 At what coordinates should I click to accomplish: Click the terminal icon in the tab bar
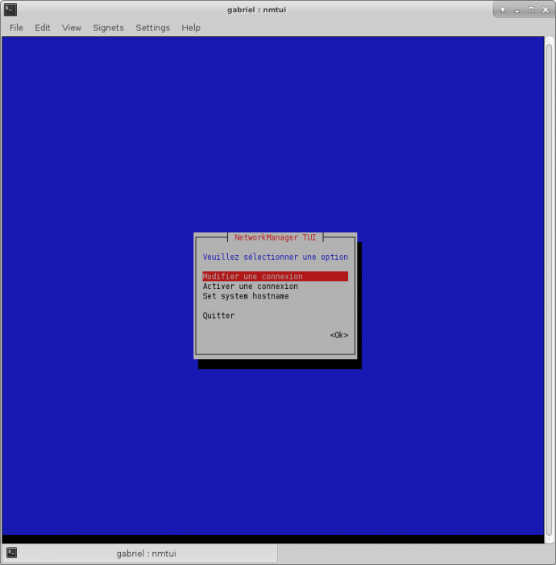click(x=11, y=552)
